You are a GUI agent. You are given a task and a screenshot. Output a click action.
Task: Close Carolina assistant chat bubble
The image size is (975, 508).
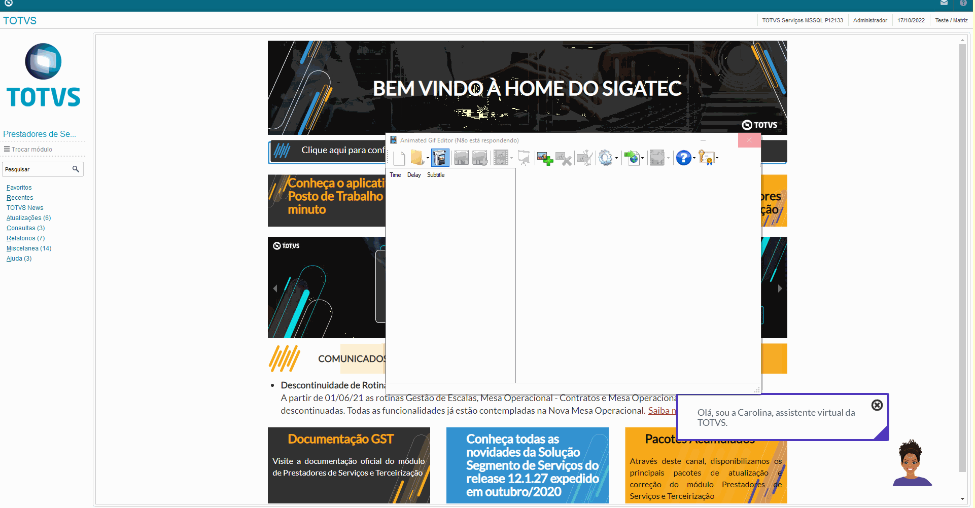[877, 405]
